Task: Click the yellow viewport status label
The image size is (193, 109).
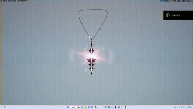Action: pos(22,1)
